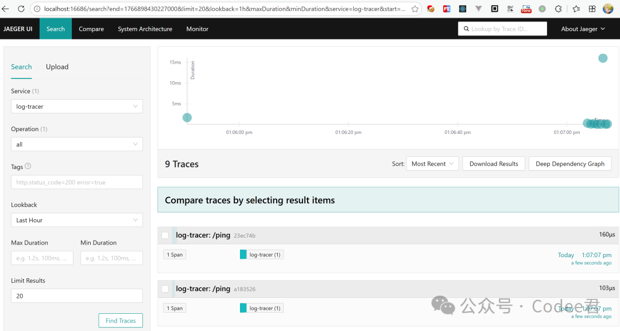This screenshot has height=331, width=620.
Task: Click the leftmost trace dot in scatter plot
Action: 187,117
